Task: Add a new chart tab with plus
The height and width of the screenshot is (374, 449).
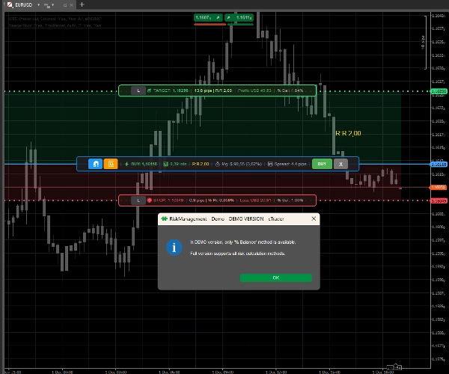Action: pyautogui.click(x=82, y=4)
